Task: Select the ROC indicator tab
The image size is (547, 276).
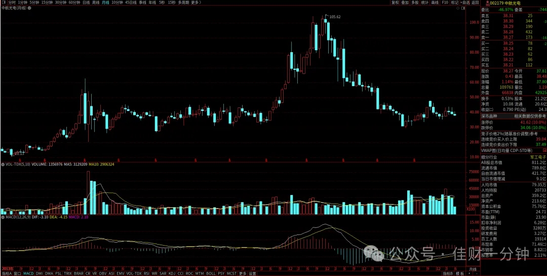Action: coord(189,273)
